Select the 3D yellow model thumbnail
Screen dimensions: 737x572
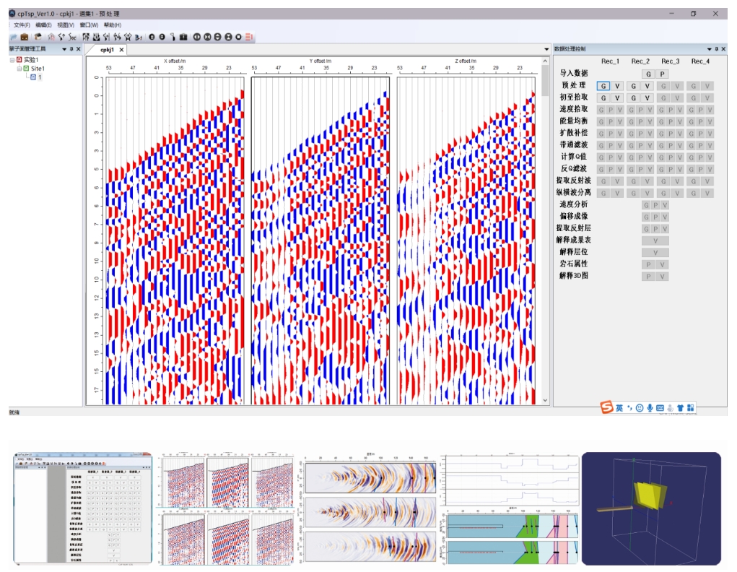tap(651, 508)
